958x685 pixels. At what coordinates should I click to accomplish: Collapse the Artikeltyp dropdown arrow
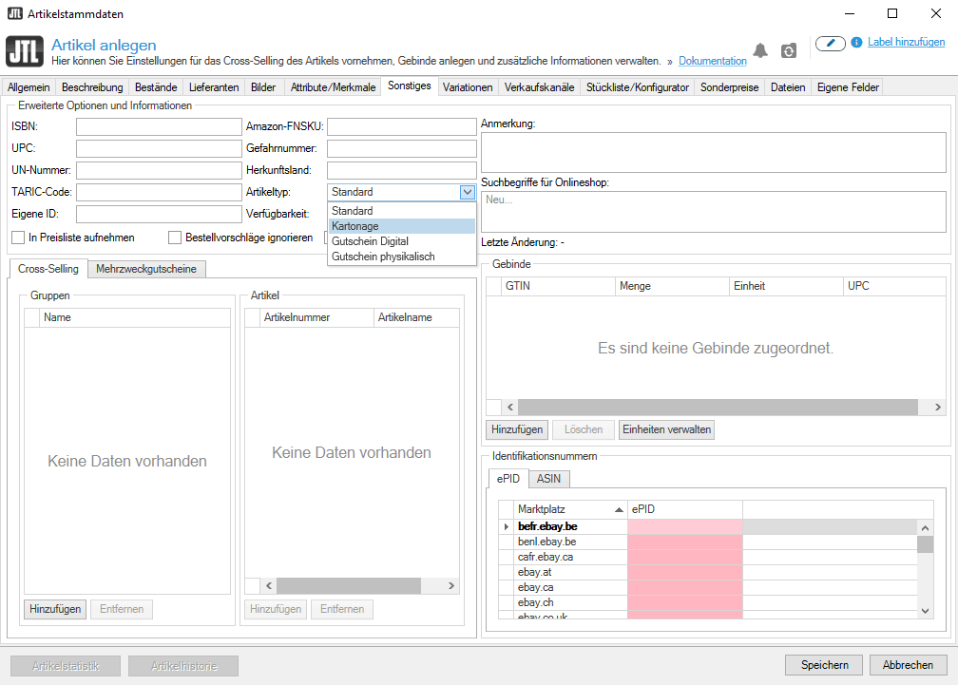[x=467, y=192]
